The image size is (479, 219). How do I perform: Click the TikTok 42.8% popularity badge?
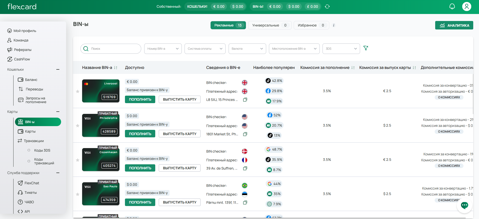[274, 81]
